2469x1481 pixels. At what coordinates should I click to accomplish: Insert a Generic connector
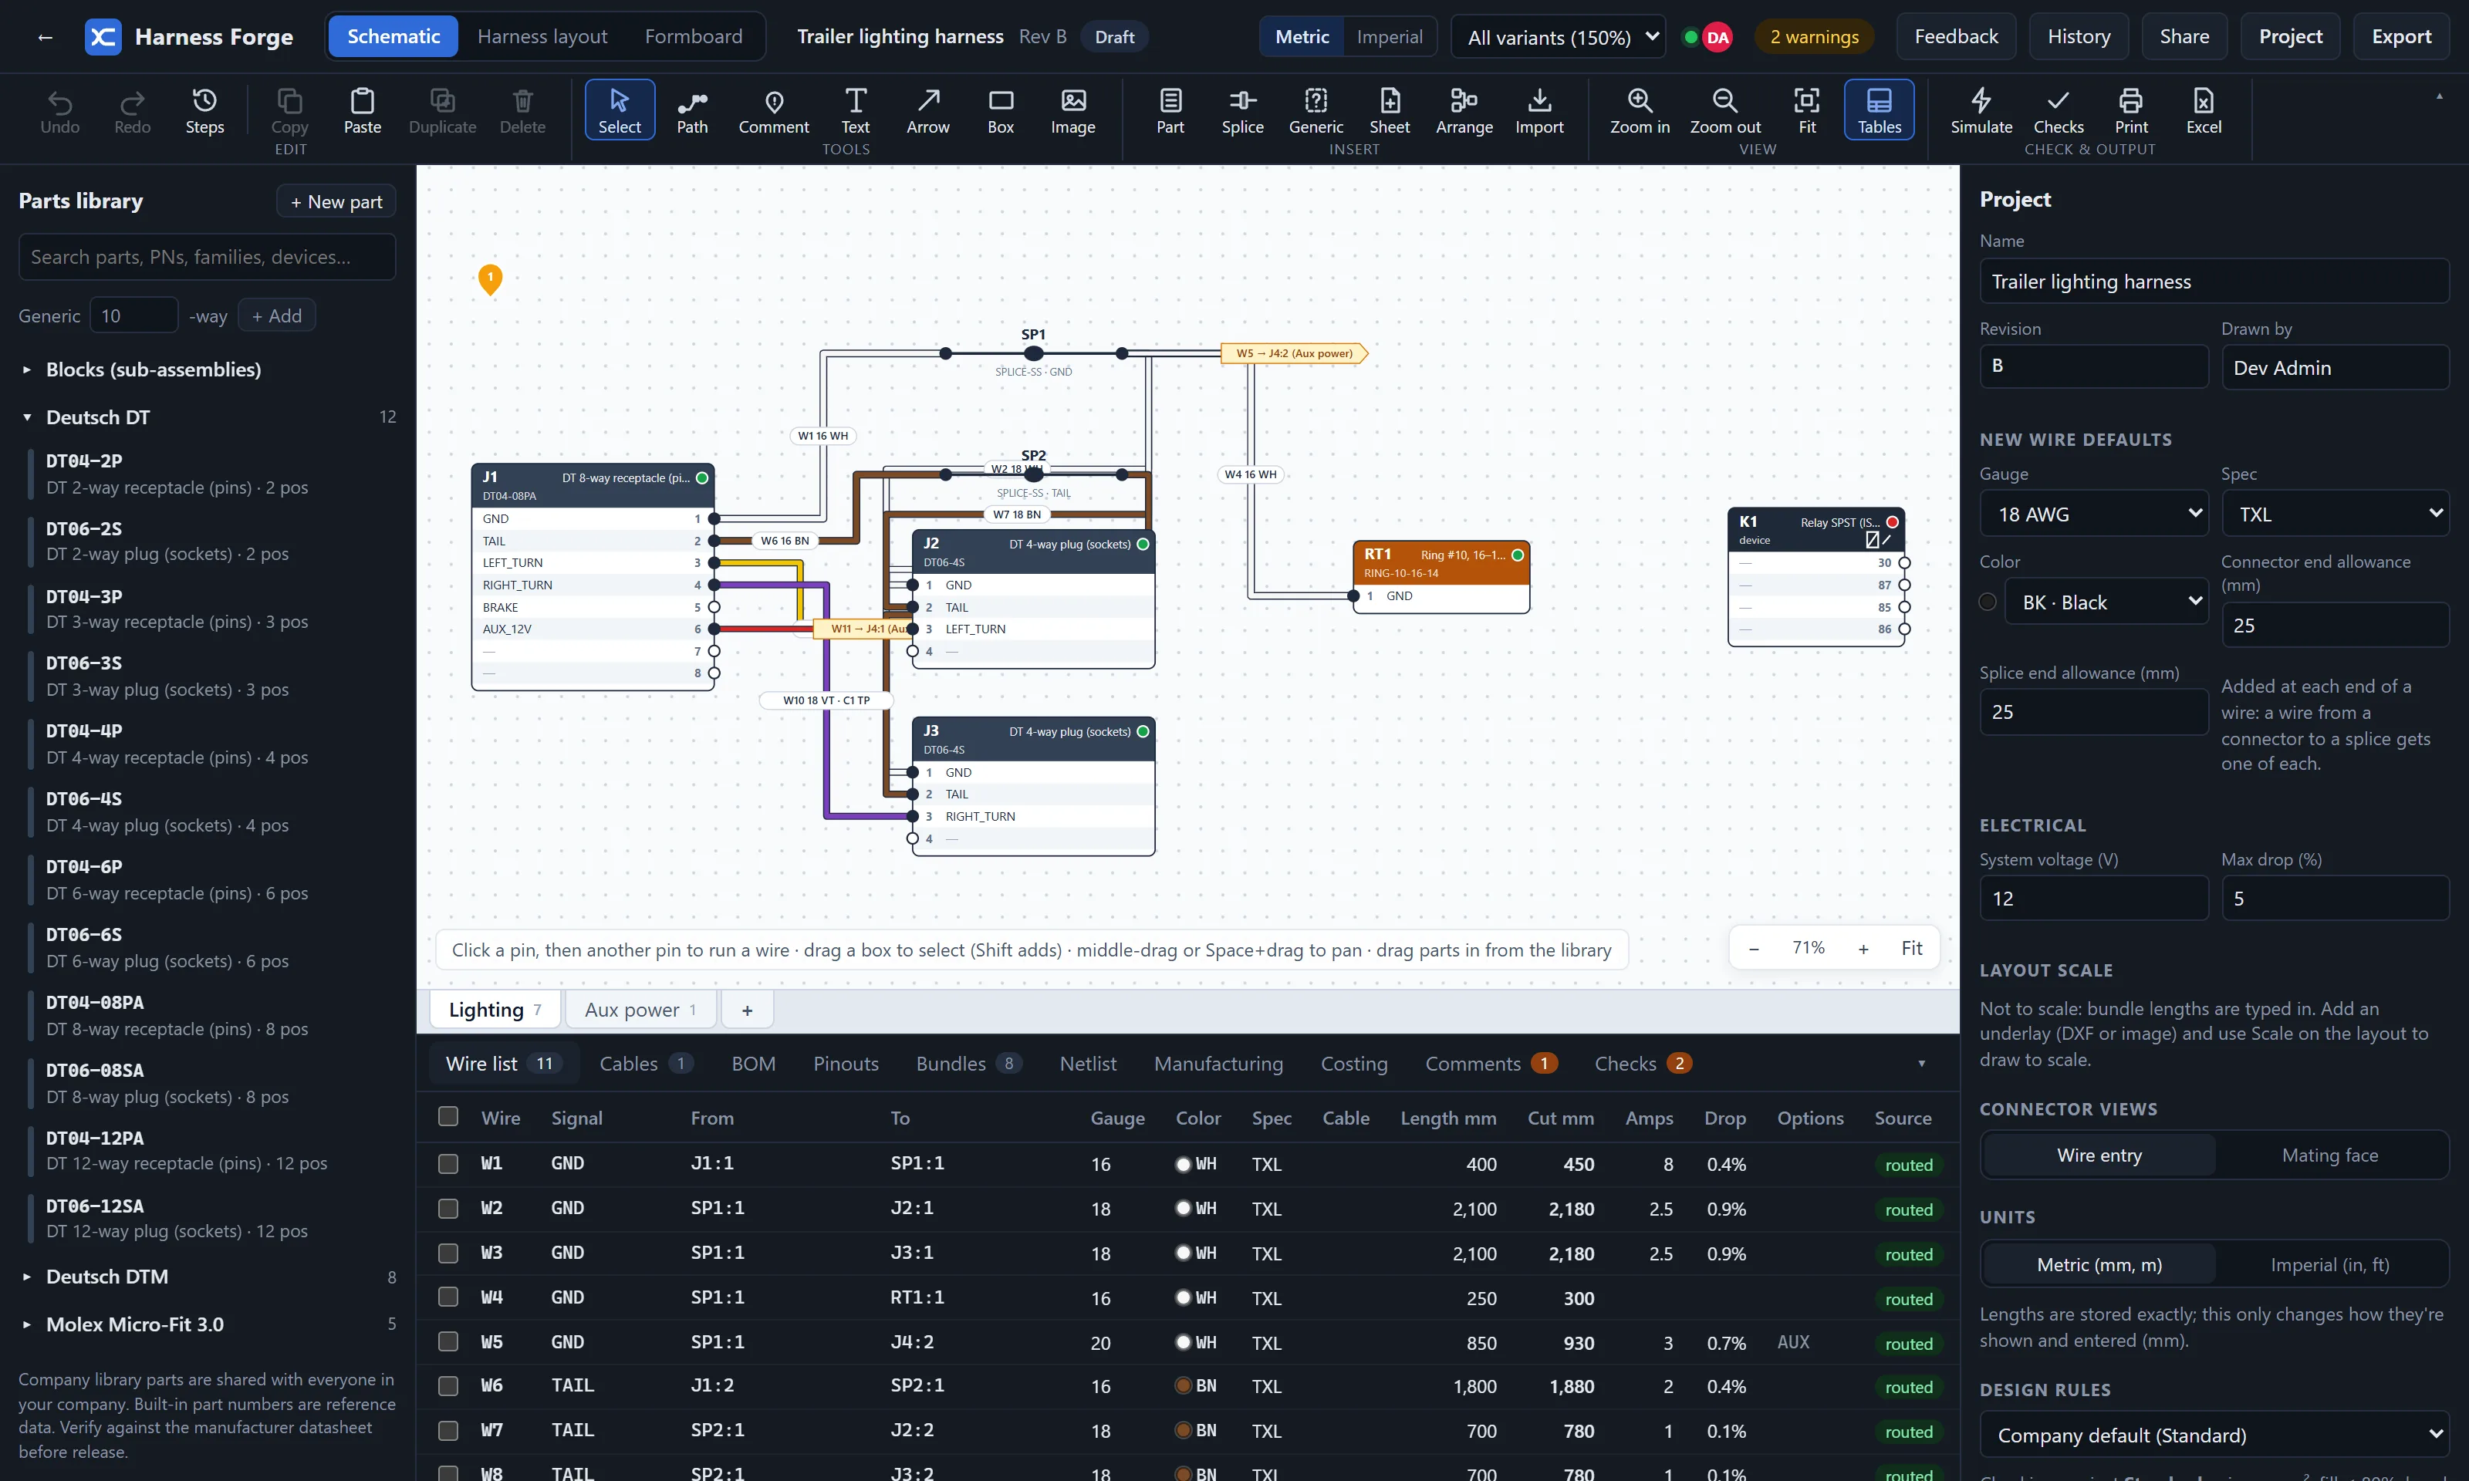(x=1316, y=111)
